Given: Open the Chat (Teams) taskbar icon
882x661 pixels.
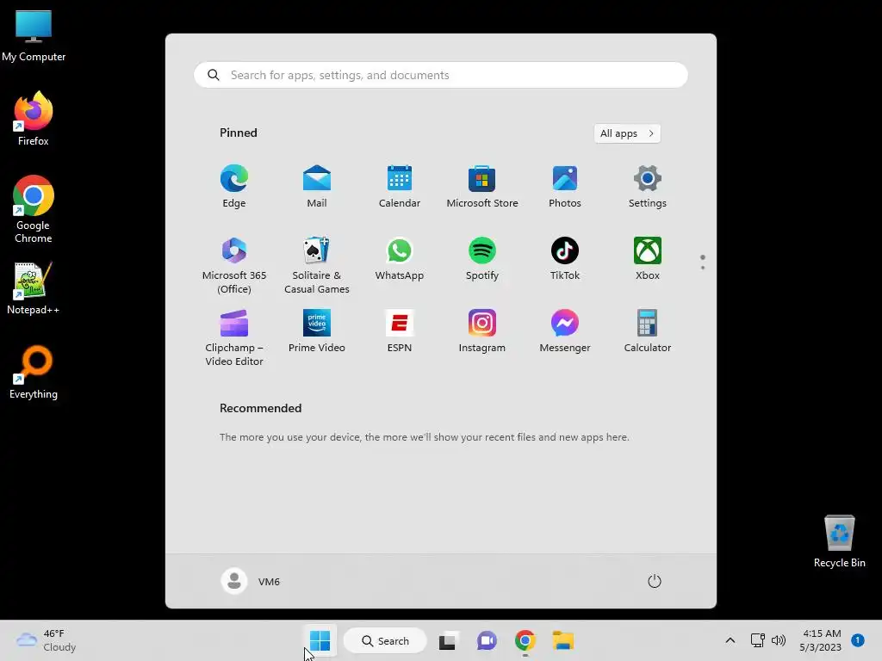Looking at the screenshot, I should (x=487, y=640).
